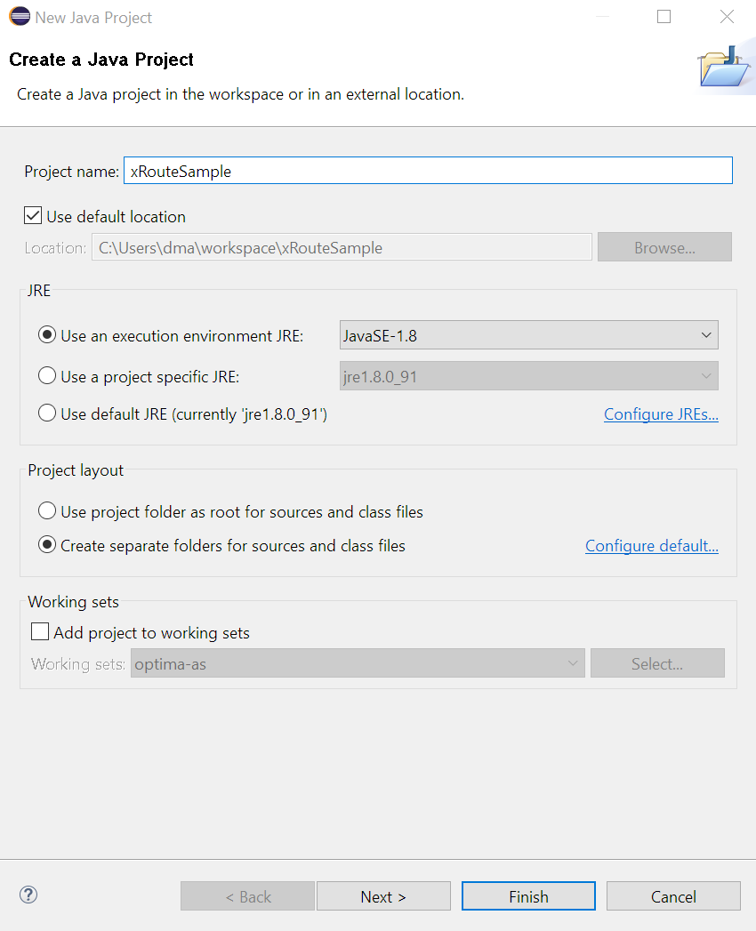The width and height of the screenshot is (756, 931).
Task: Select Create separate folders radio button
Action: [x=47, y=545]
